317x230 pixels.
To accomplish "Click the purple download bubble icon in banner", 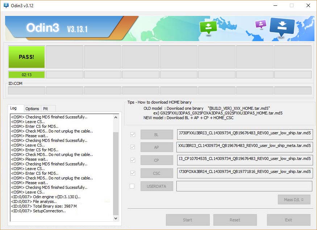I will (261, 24).
